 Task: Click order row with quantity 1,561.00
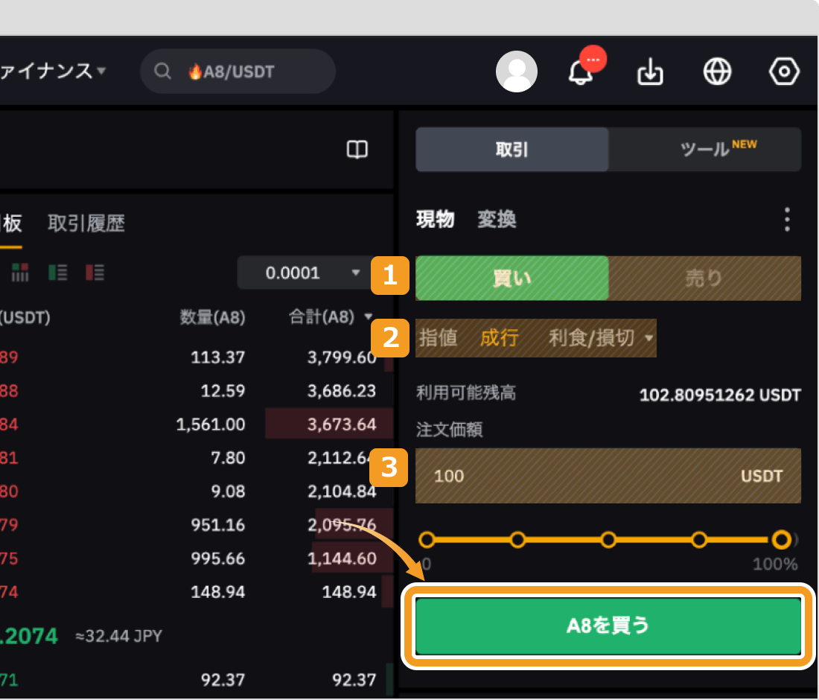[197, 424]
